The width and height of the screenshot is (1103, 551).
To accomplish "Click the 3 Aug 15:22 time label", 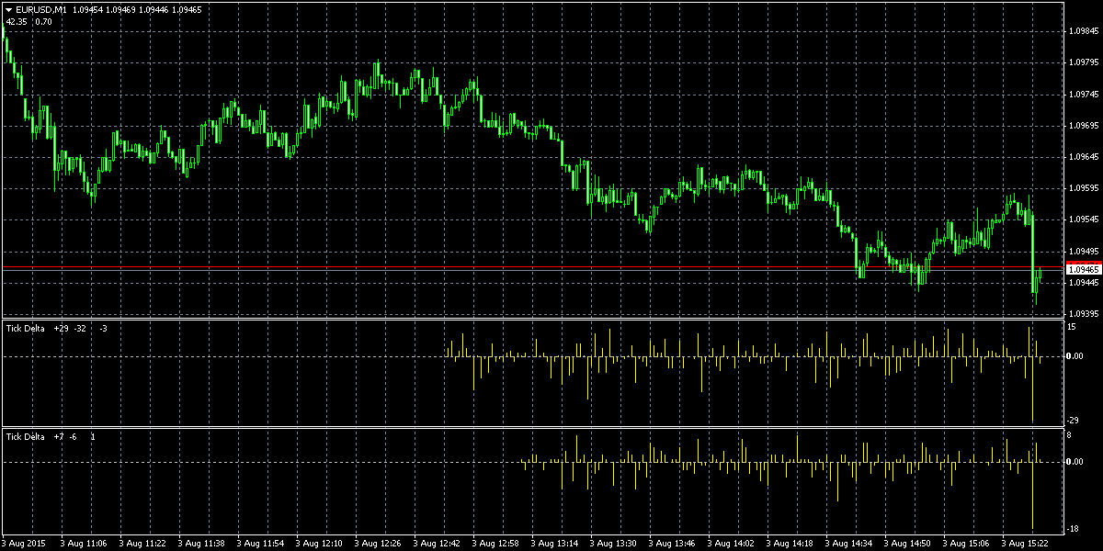I will coord(1025,543).
